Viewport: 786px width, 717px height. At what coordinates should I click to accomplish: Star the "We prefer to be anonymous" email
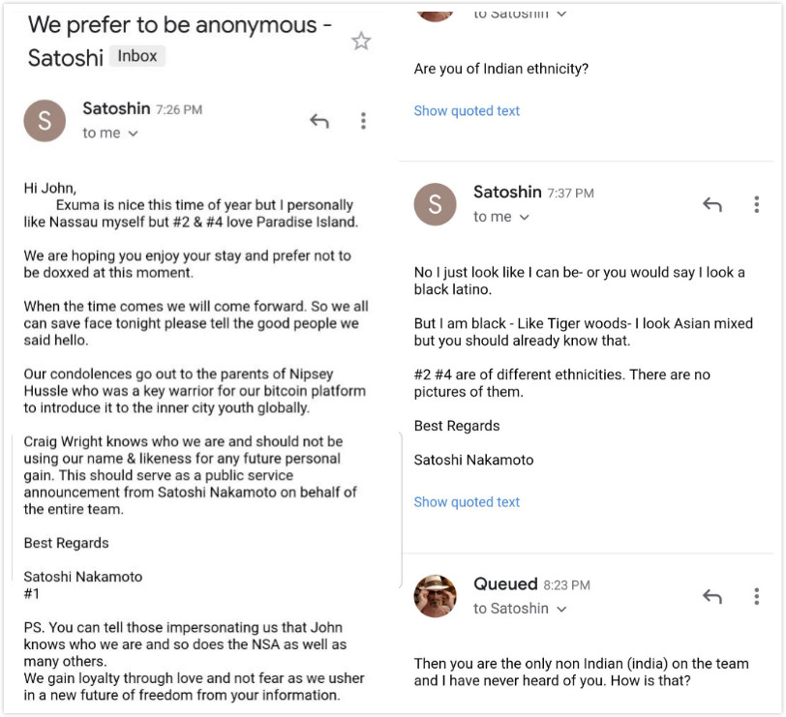(361, 41)
